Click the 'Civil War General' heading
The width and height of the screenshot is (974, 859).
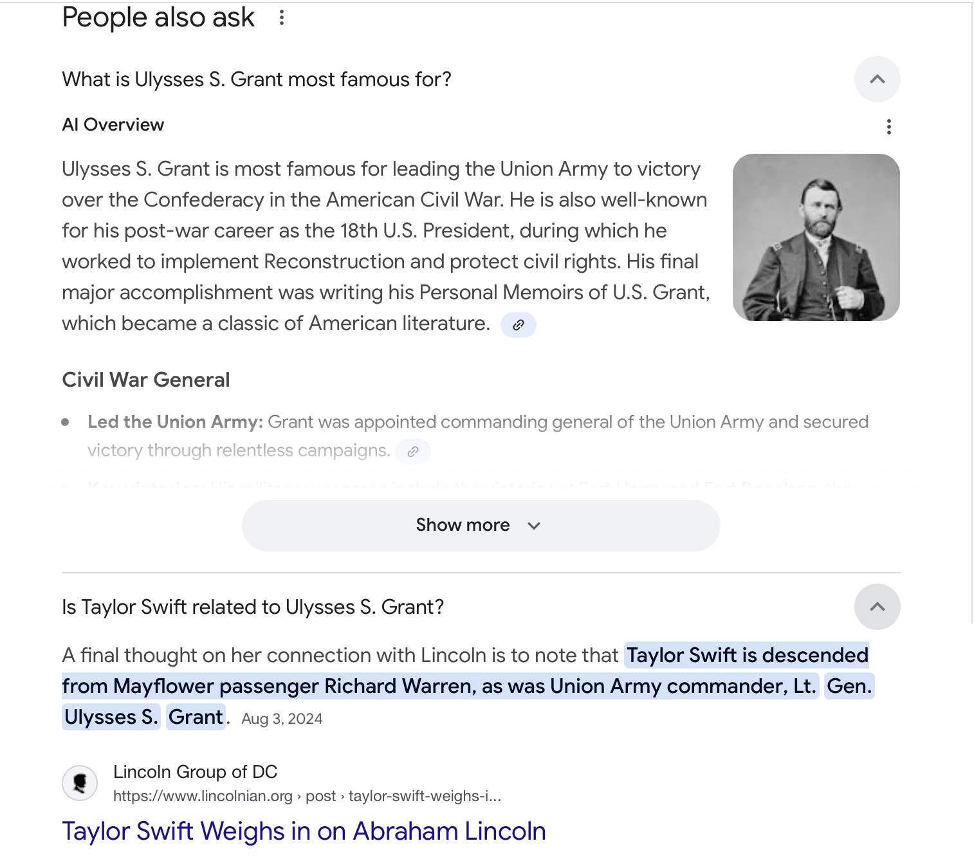[x=146, y=380]
